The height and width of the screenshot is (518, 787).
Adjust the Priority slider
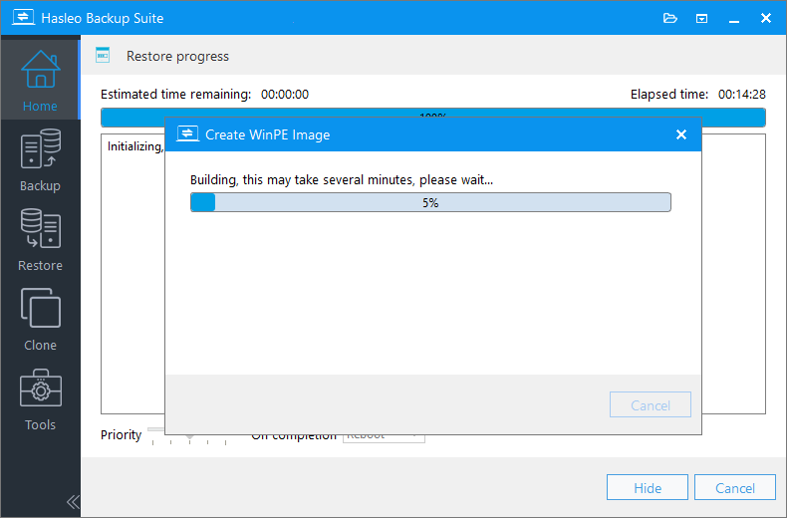[x=189, y=436]
